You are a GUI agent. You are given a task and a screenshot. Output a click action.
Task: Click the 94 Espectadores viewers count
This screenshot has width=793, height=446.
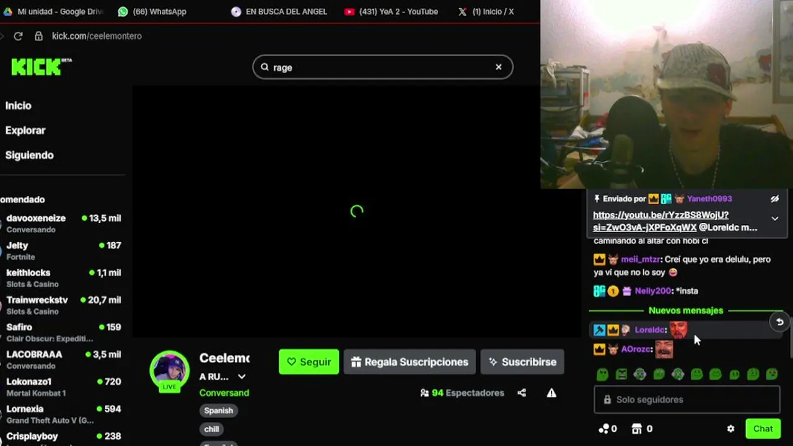pyautogui.click(x=462, y=393)
